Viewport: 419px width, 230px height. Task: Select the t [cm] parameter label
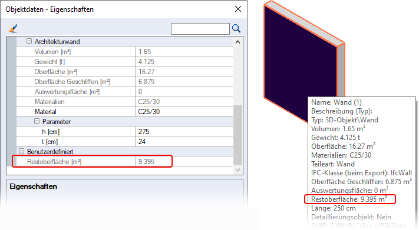pyautogui.click(x=50, y=142)
